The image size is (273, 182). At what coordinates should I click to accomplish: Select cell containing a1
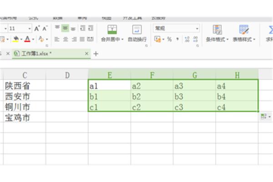[x=110, y=86]
